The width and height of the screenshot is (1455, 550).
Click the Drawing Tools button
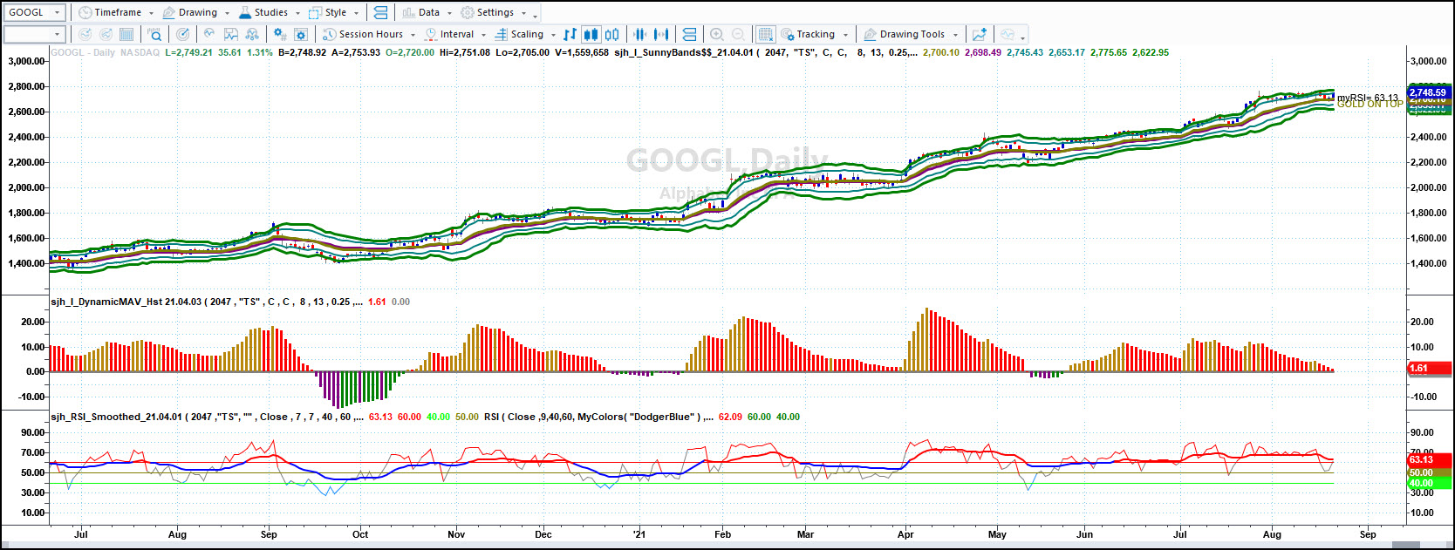click(904, 34)
